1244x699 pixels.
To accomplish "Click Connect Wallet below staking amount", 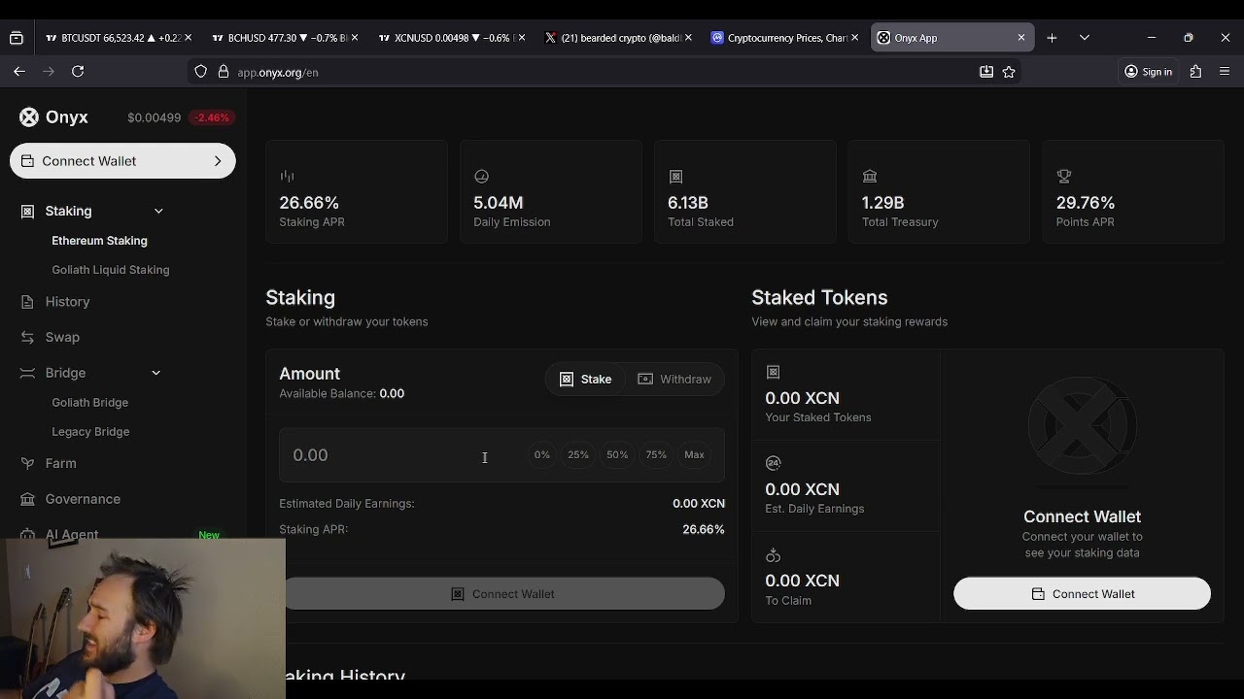I will (x=502, y=594).
